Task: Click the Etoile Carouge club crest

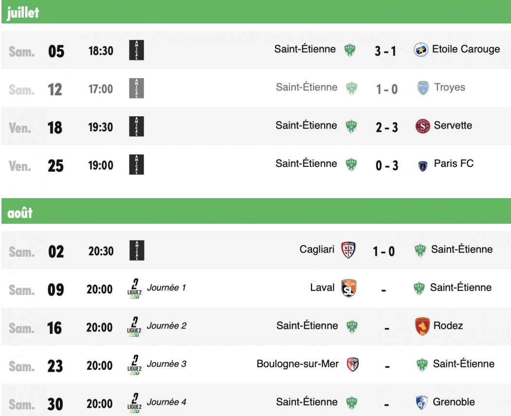Action: (x=421, y=50)
